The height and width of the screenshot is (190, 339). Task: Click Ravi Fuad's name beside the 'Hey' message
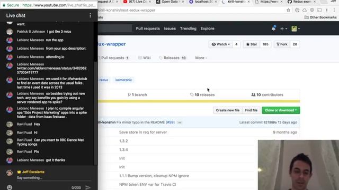[x=24, y=125]
